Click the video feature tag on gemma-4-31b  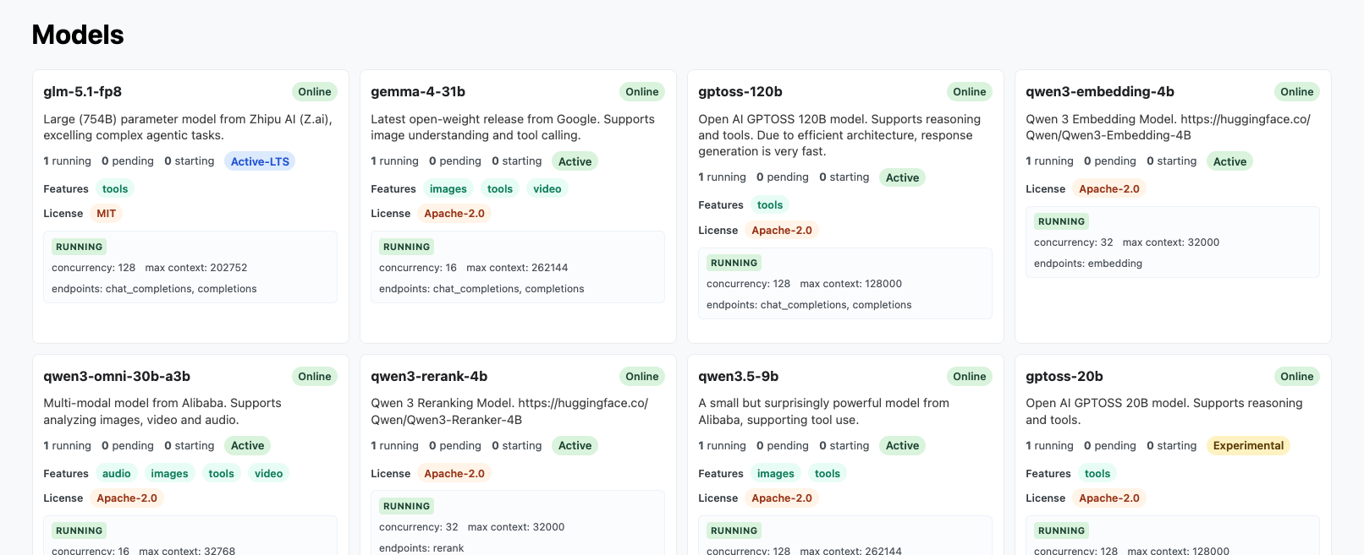click(547, 188)
